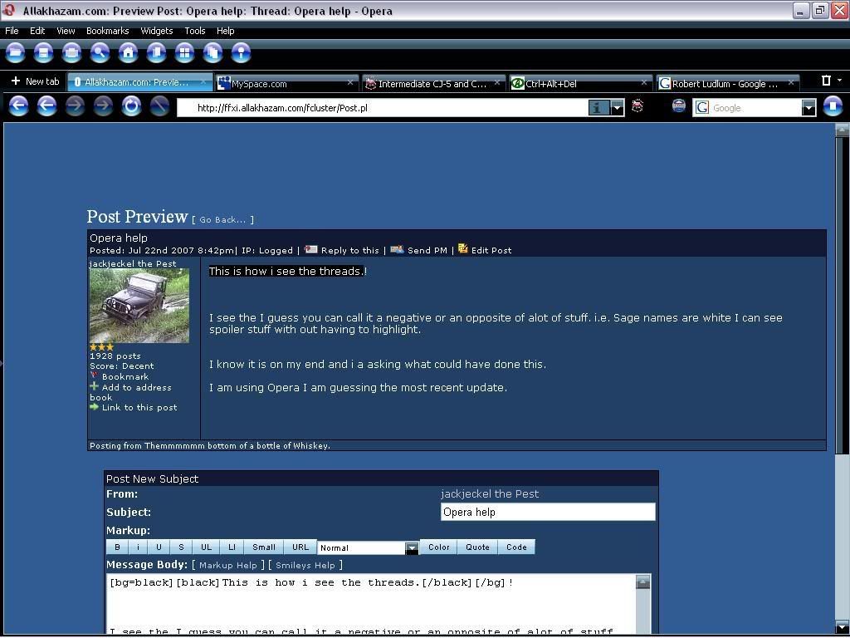The image size is (850, 638).
Task: Open the Google search engine dropdown
Action: click(808, 107)
